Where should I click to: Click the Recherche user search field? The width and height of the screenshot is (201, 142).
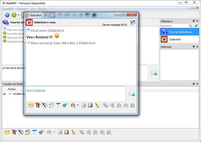point(174,26)
